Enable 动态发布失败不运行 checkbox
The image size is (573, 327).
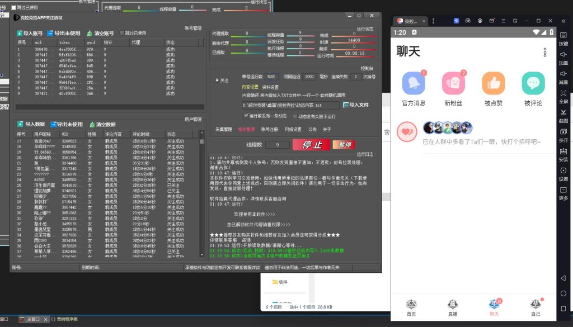(294, 116)
